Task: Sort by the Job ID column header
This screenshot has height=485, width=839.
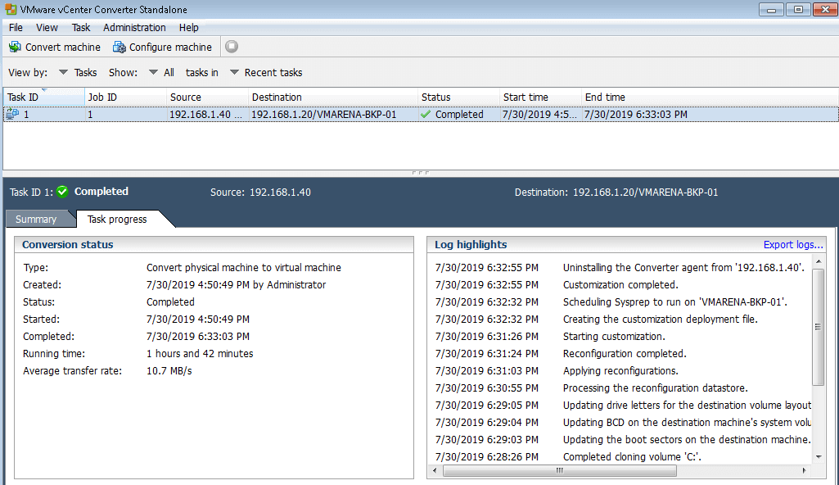Action: 126,97
